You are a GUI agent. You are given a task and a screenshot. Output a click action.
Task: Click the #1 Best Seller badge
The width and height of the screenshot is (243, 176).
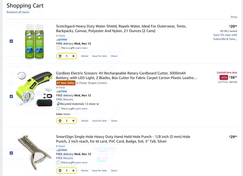(x=66, y=83)
